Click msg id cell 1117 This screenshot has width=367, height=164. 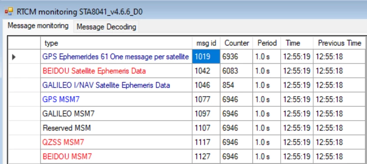[x=206, y=142]
